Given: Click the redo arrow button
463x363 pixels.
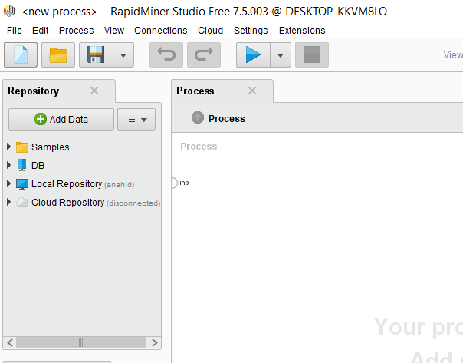Looking at the screenshot, I should 204,54.
